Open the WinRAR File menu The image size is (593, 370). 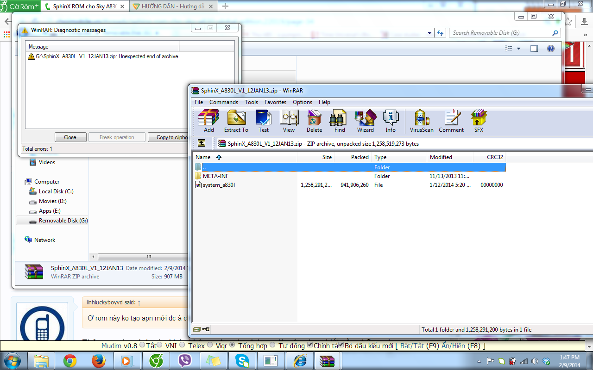199,102
